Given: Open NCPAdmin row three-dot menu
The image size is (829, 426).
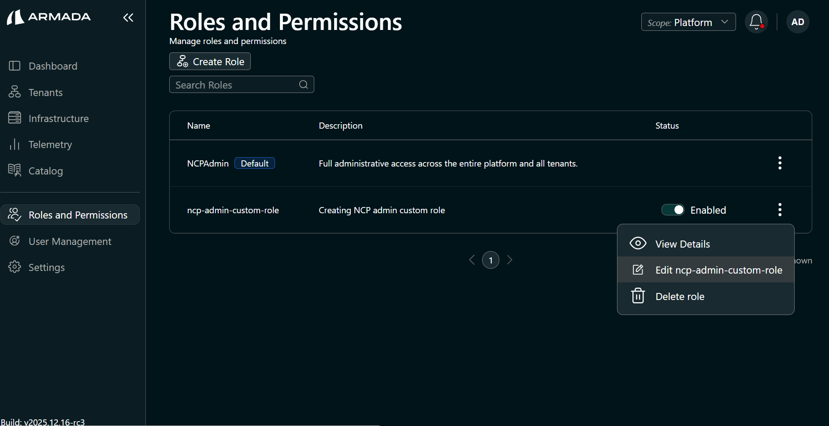Looking at the screenshot, I should click(x=780, y=163).
